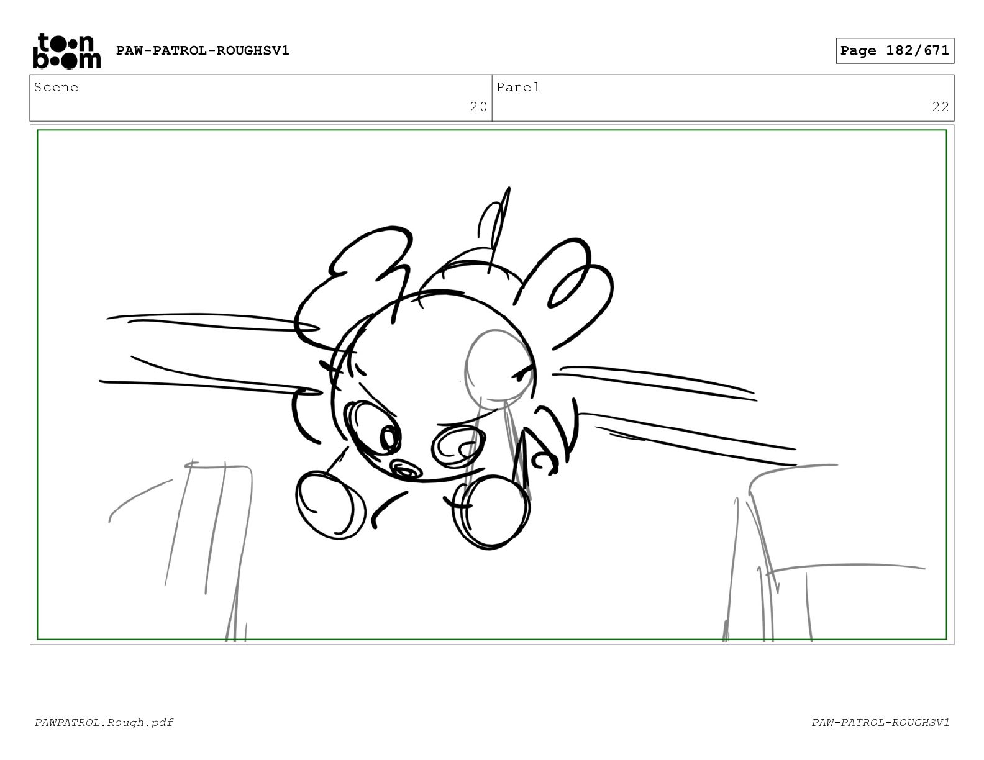Screen dimensions: 984x760
Task: Click the Panel label
Action: coord(519,88)
